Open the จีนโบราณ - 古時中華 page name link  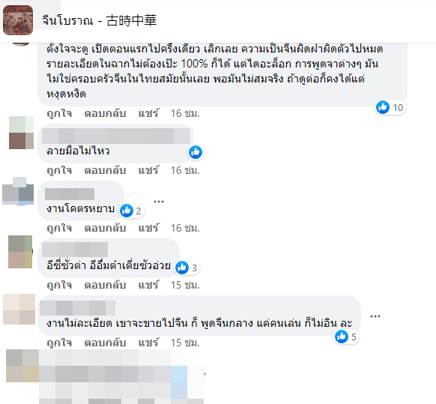[x=100, y=21]
